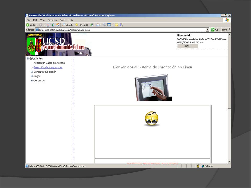
Task: Open the View menu
Action: click(42, 20)
